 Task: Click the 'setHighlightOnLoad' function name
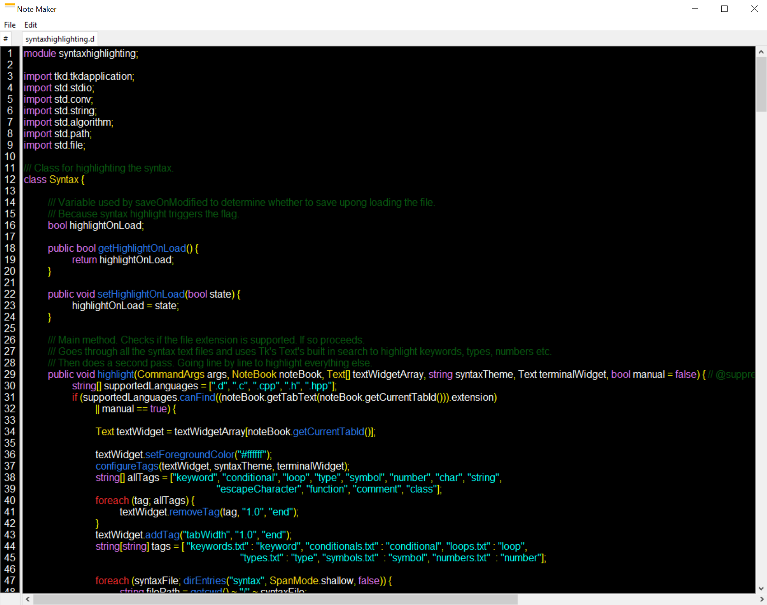click(141, 294)
